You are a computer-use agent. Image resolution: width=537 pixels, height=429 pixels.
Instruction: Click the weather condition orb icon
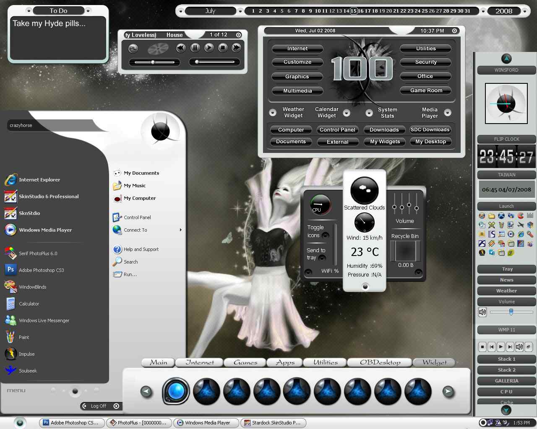pyautogui.click(x=364, y=191)
